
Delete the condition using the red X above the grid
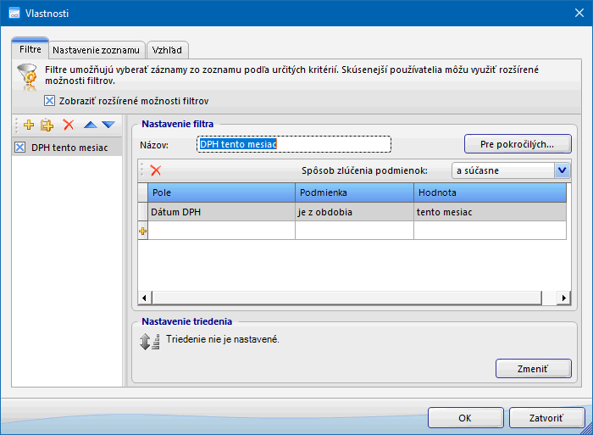click(x=156, y=170)
